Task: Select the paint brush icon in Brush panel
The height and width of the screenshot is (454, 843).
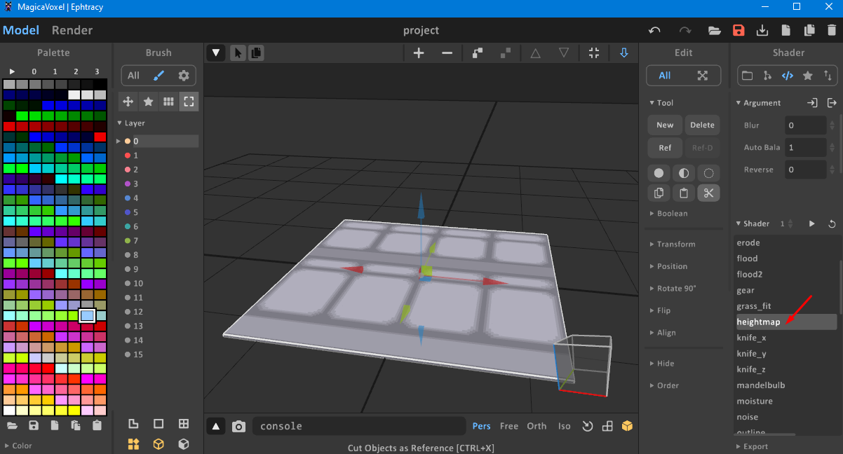Action: coord(159,76)
